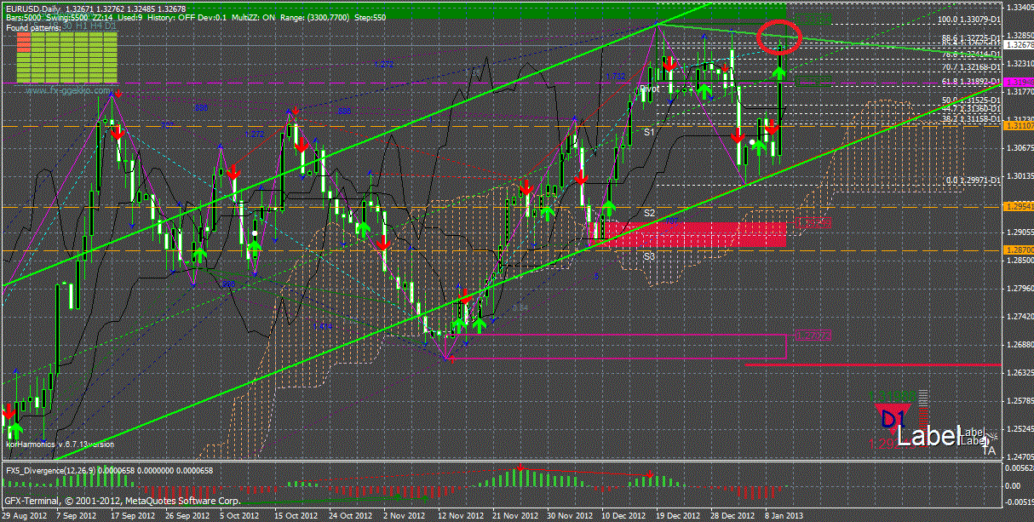The width and height of the screenshot is (1034, 522).
Task: Click the magenta price tag on the price axis
Action: coord(1018,82)
